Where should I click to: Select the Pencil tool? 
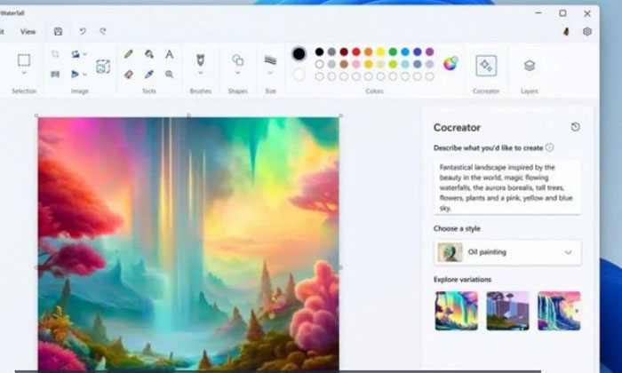(x=129, y=55)
